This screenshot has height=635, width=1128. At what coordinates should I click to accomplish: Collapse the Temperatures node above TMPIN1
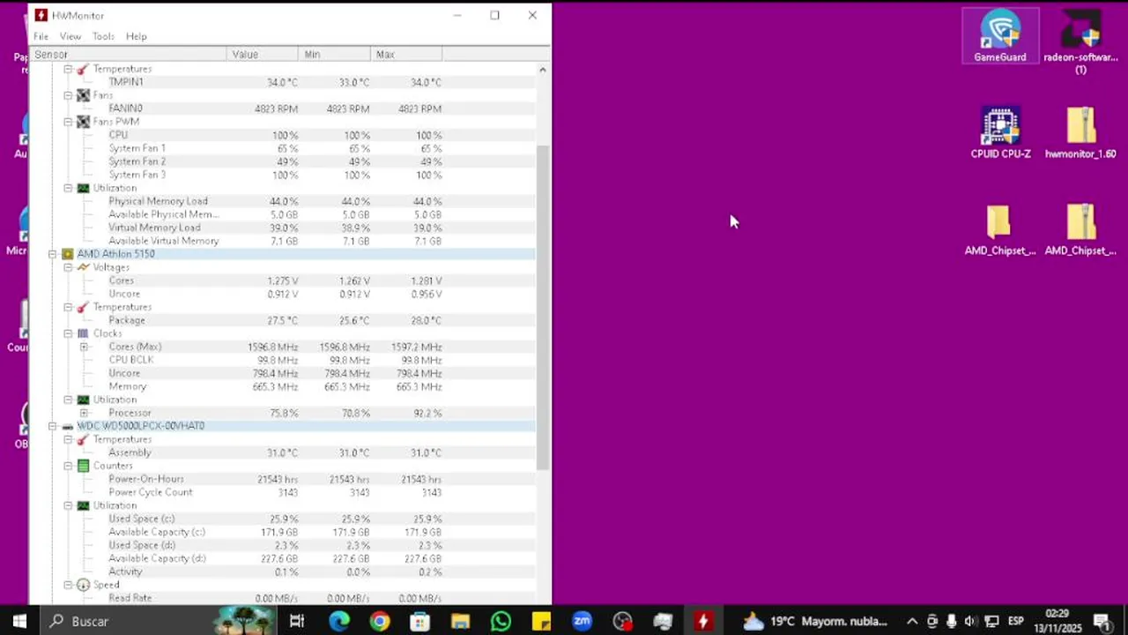pyautogui.click(x=68, y=69)
